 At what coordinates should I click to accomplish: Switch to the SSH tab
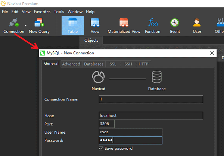coord(128,64)
